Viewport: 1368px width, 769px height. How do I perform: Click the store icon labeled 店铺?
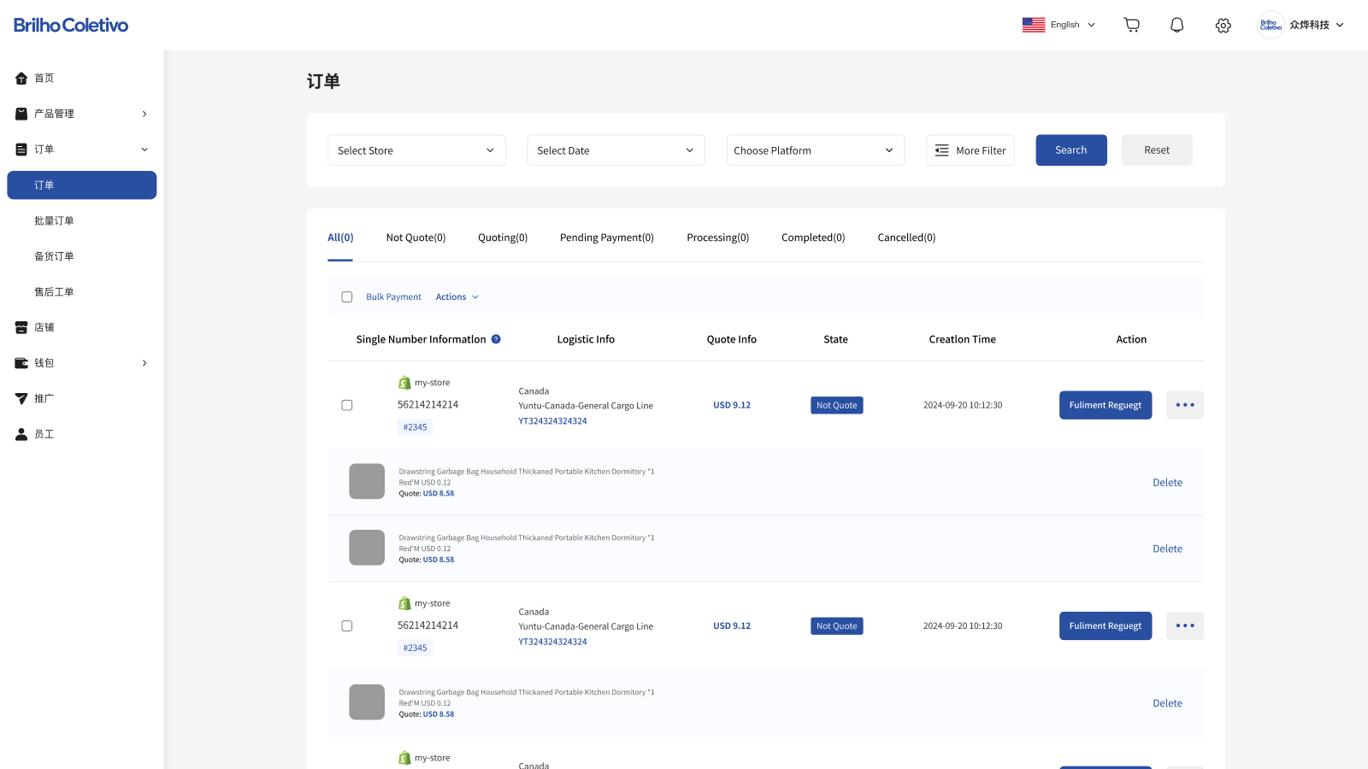tap(21, 327)
